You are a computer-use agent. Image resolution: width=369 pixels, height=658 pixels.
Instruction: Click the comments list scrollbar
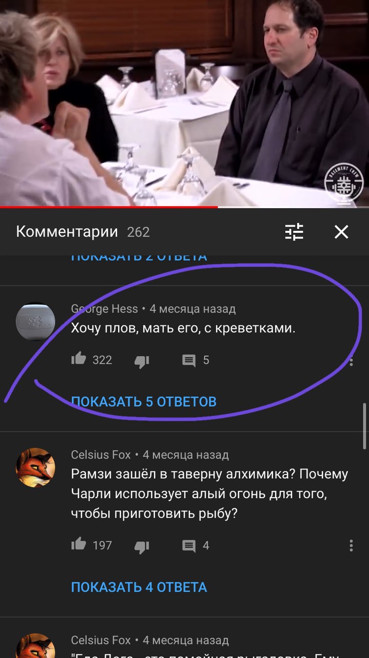point(365,426)
